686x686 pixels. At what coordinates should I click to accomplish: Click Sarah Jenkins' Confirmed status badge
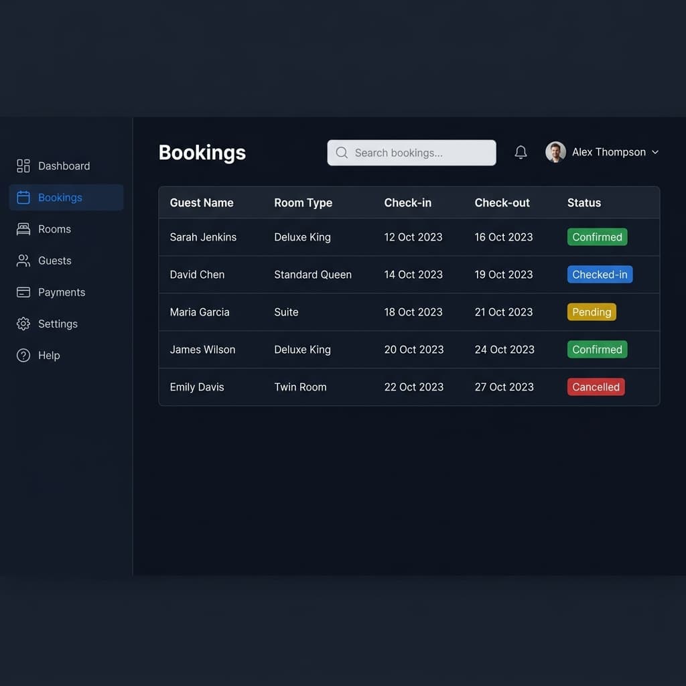pyautogui.click(x=597, y=236)
